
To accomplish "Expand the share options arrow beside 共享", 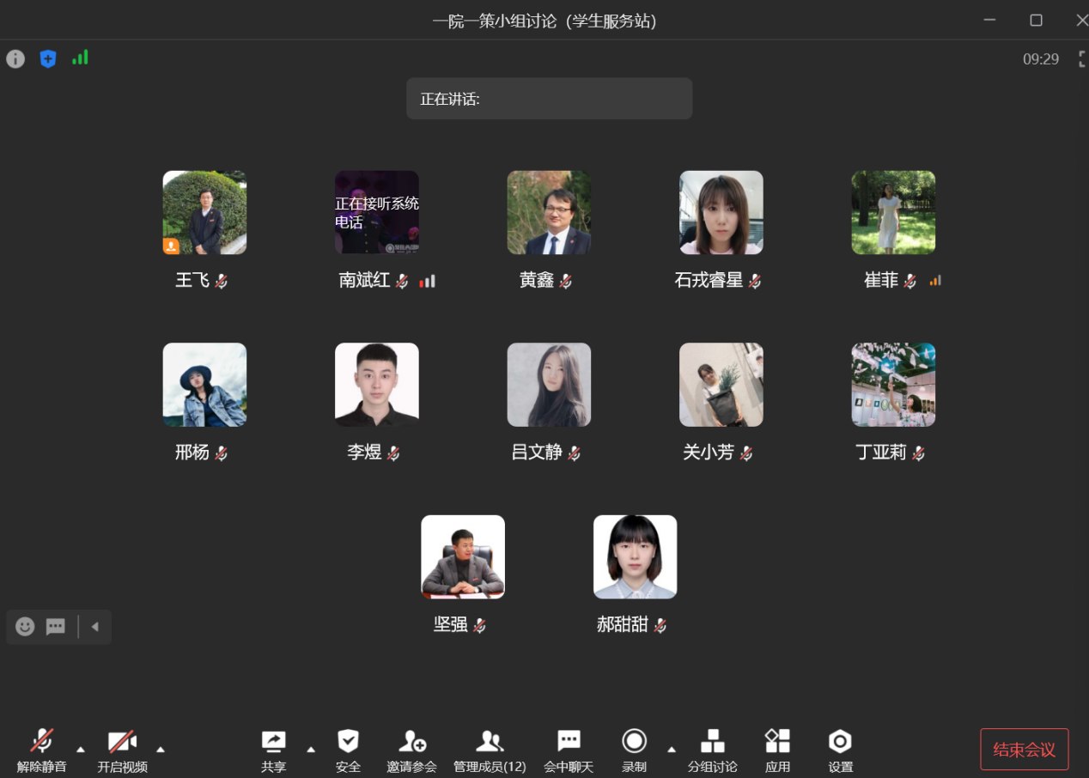I will 311,750.
